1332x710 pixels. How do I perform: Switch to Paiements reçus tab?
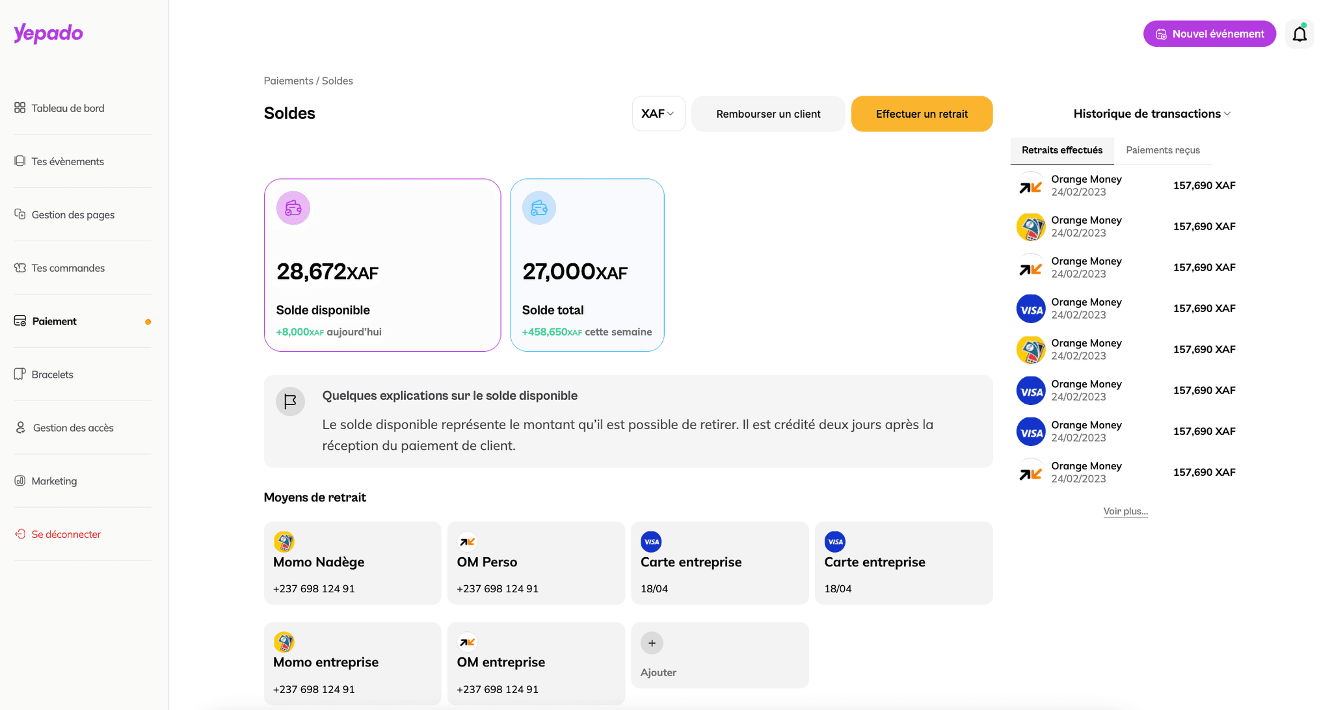(x=1163, y=150)
